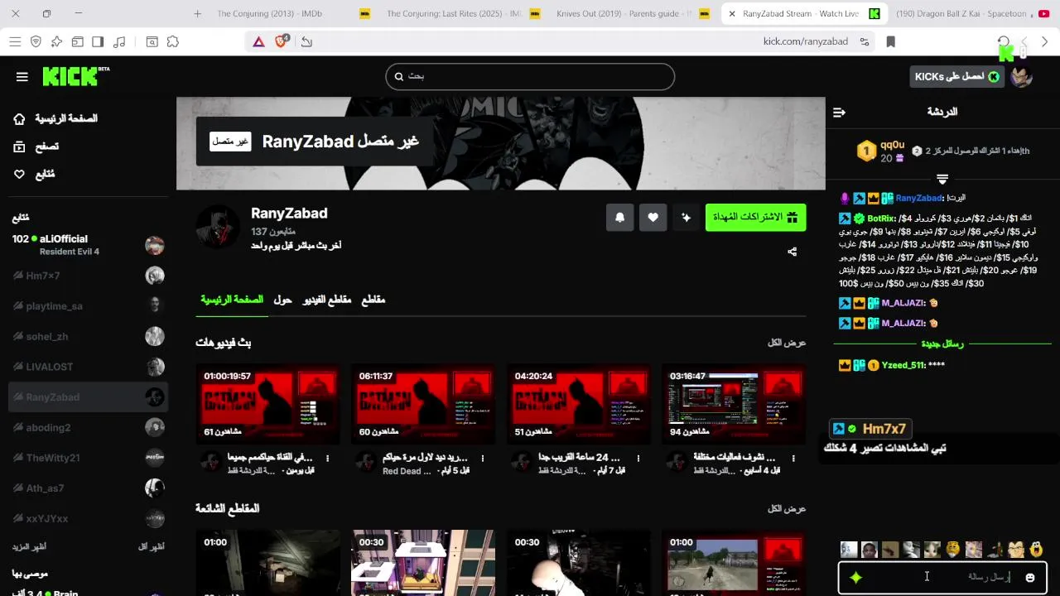Image resolution: width=1060 pixels, height=596 pixels.
Task: Go to Home in the Kick sidebar
Action: pos(56,118)
